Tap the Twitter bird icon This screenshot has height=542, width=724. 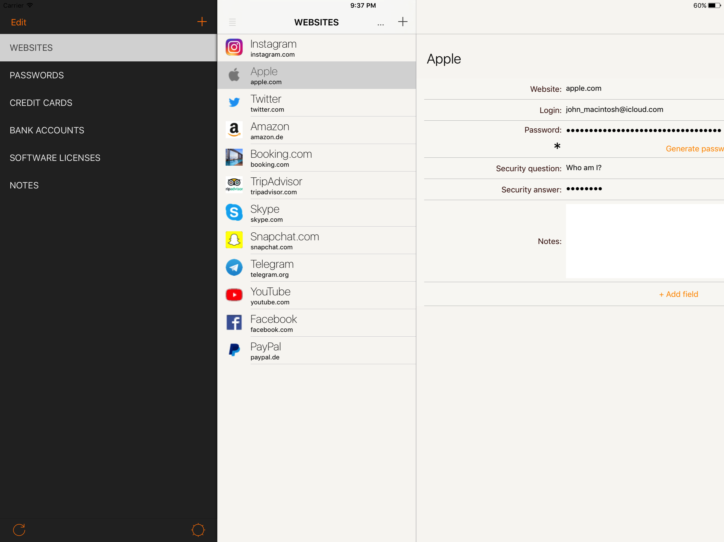[x=234, y=102]
